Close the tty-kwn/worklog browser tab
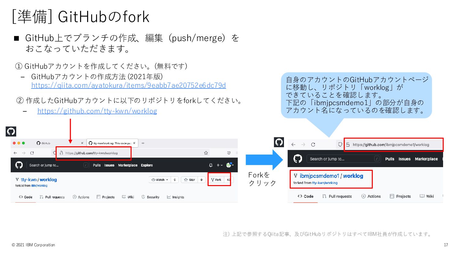 134,143
